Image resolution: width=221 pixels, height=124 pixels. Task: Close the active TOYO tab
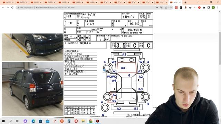pos(180,2)
